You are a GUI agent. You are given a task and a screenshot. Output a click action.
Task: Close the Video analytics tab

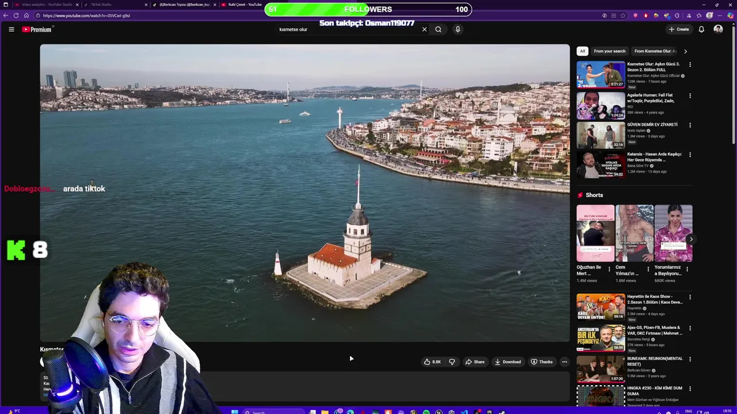pos(77,5)
